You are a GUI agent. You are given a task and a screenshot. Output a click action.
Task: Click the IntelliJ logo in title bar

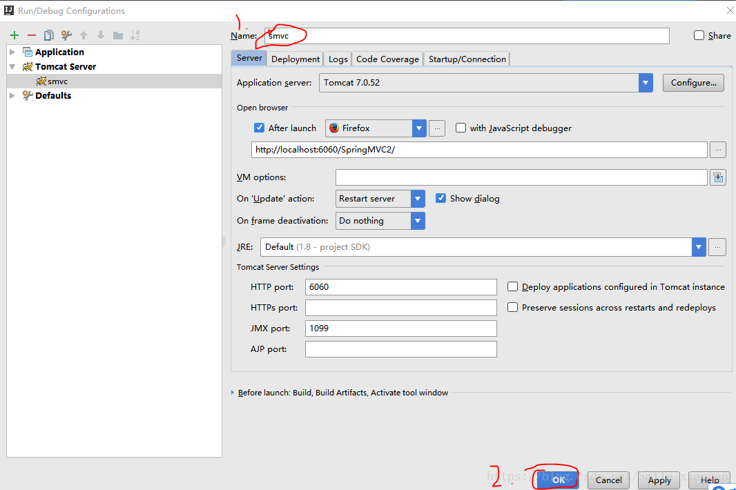click(x=9, y=10)
